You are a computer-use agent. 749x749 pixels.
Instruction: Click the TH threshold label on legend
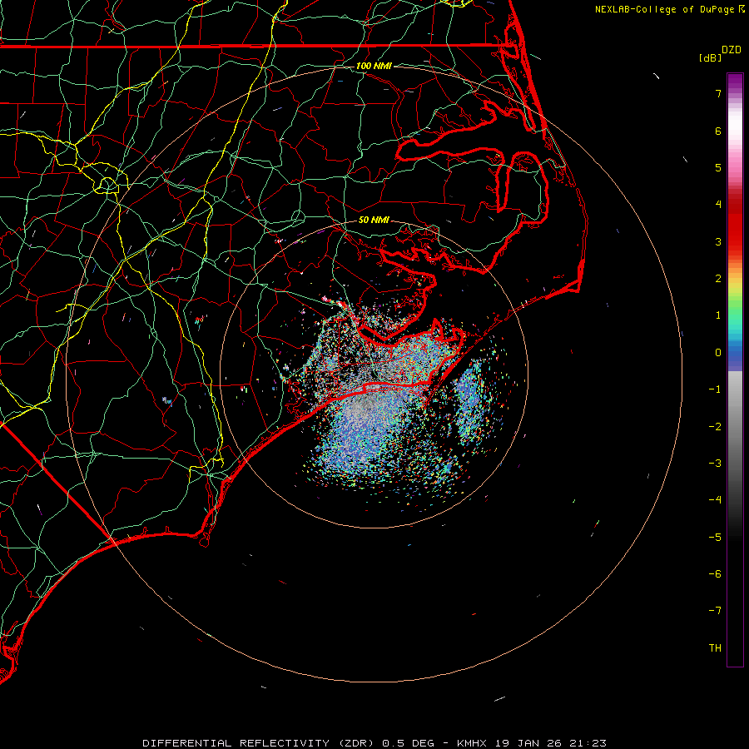click(715, 648)
